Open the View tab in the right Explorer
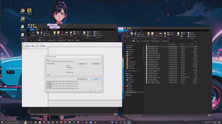Viewport: 222px width, 124px height. 141,30
